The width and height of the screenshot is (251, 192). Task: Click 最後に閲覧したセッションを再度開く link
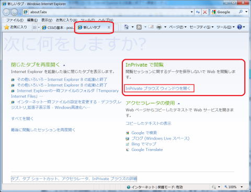click(43, 130)
